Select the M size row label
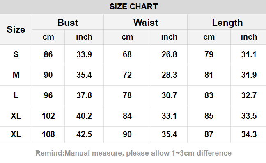Screen dimensions: 266x163 pyautogui.click(x=16, y=75)
